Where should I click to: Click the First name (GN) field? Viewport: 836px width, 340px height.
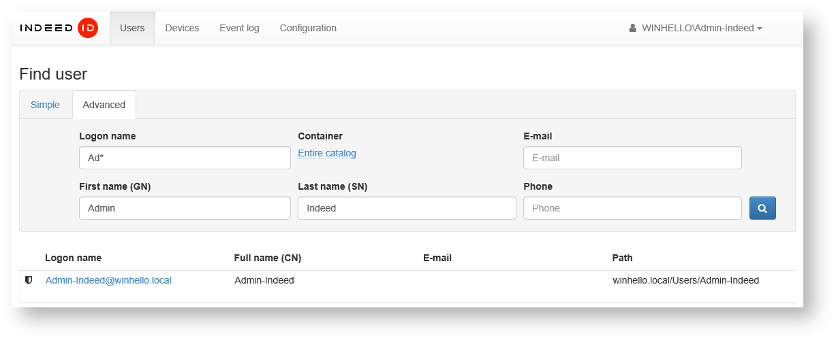185,208
